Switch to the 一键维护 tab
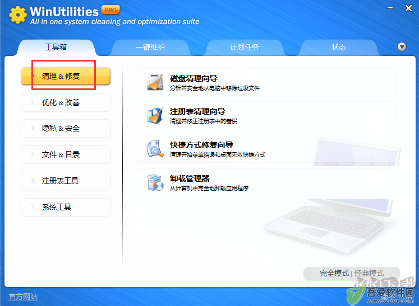 (150, 47)
